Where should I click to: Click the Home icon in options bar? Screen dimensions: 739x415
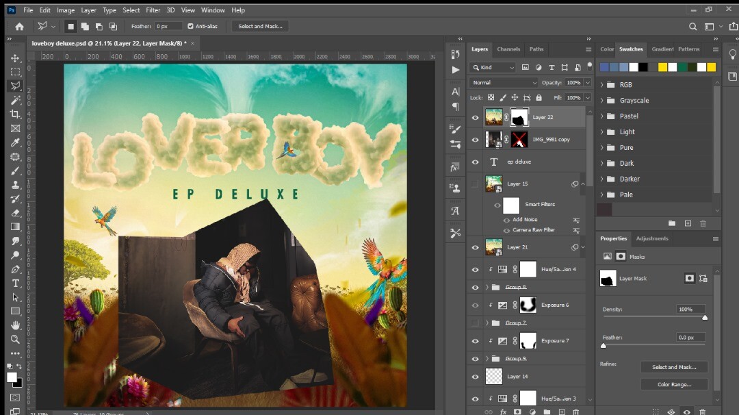coord(19,27)
